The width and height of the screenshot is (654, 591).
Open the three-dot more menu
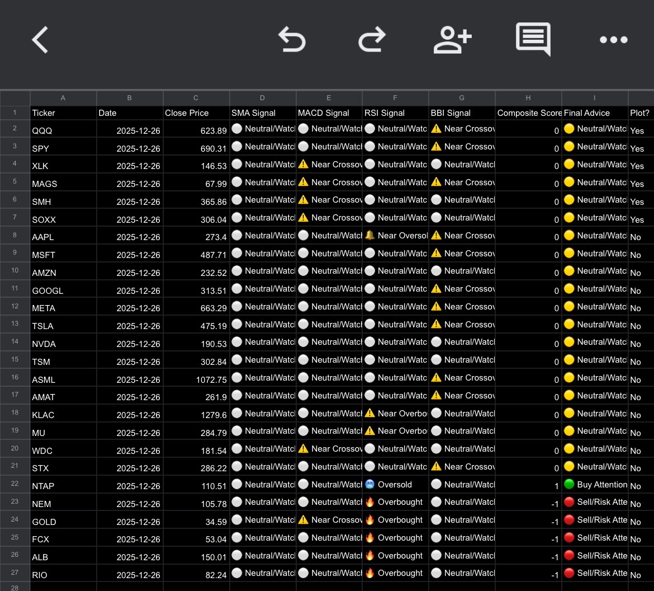[x=614, y=40]
